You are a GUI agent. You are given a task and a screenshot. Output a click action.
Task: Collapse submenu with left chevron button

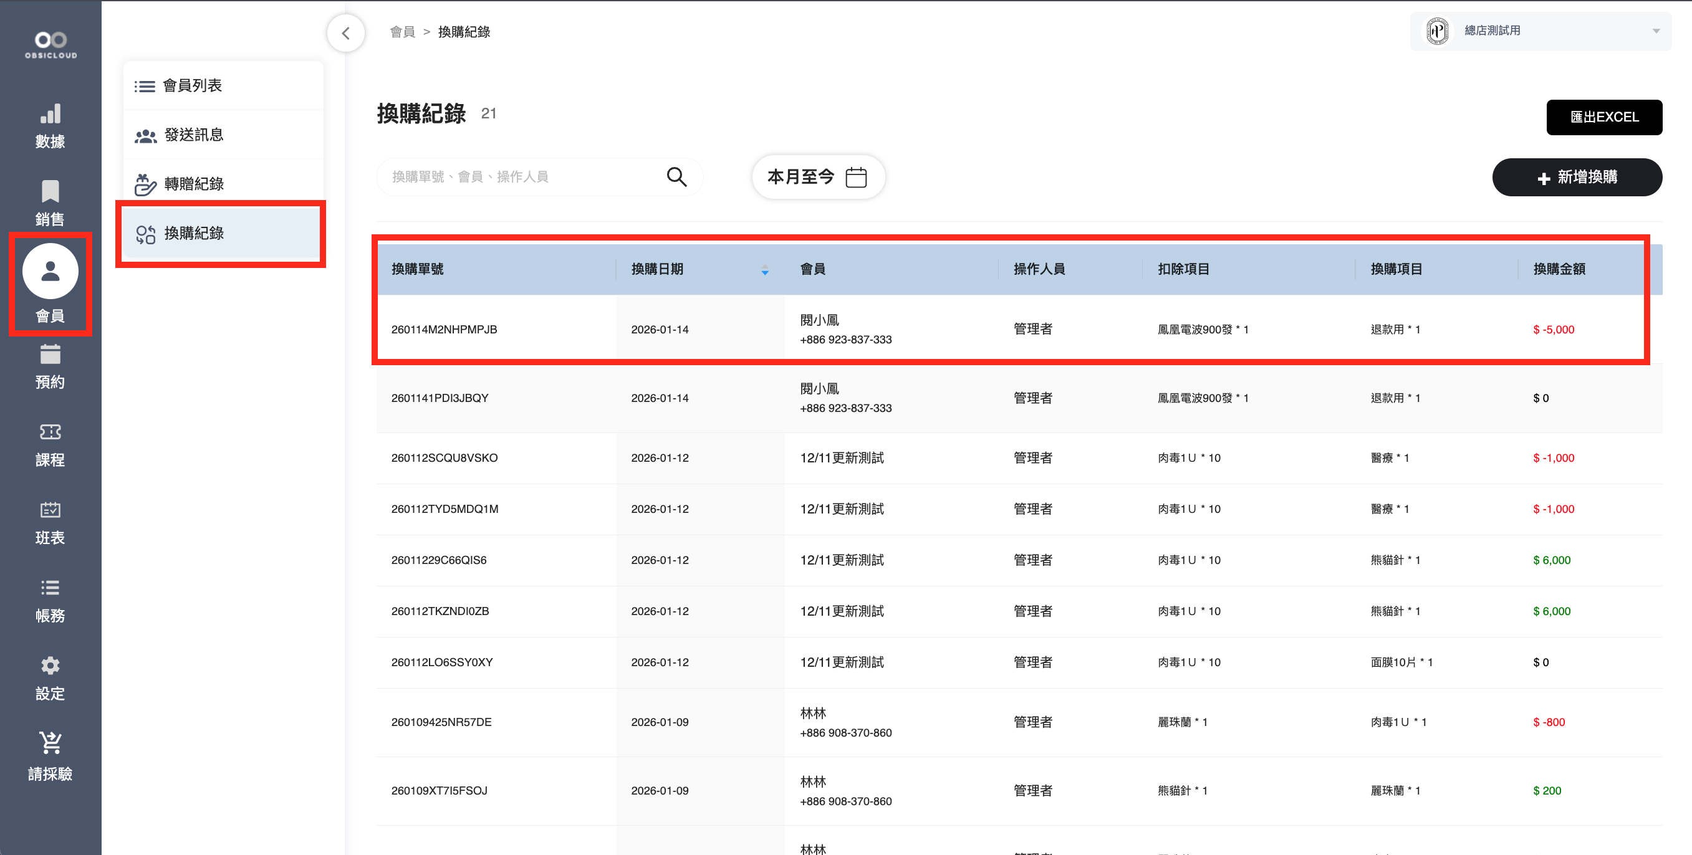[x=345, y=33]
